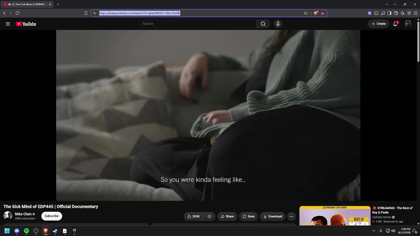Bookmark this page in the browser
The height and width of the screenshot is (236, 420).
pyautogui.click(x=86, y=13)
